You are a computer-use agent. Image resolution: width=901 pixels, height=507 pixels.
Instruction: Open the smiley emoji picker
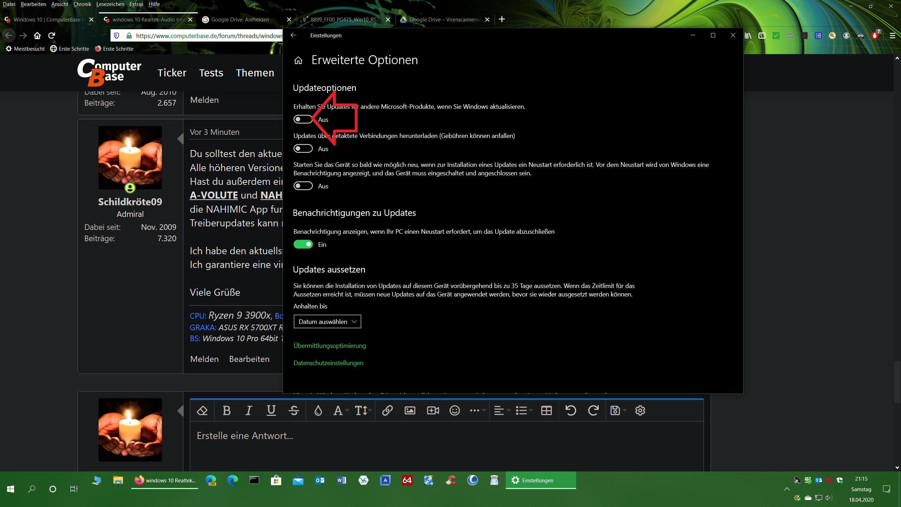click(x=454, y=411)
